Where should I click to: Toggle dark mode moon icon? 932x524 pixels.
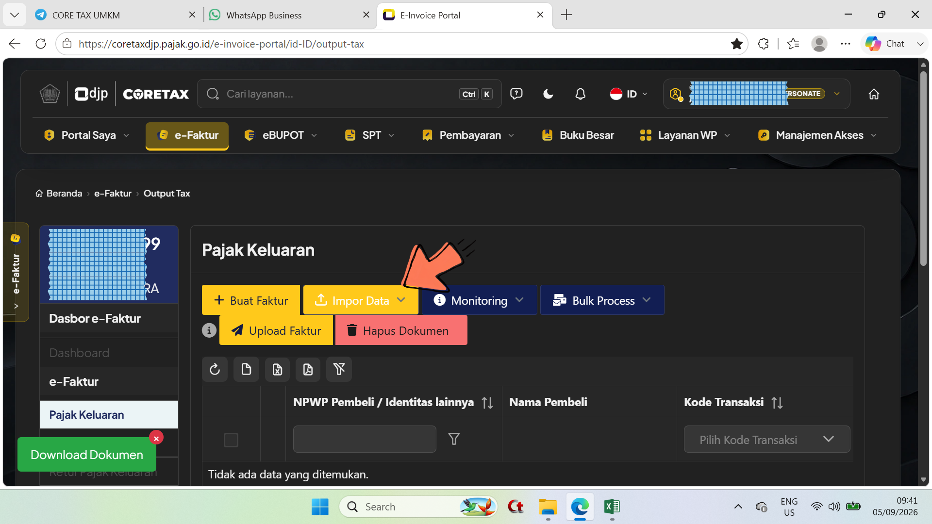click(548, 94)
